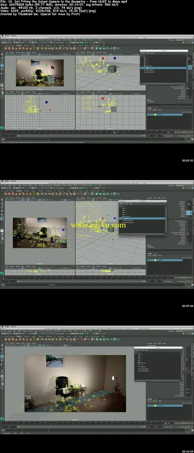Viewport: 194px width, 453px height.
Task: Open the Channels menu in middle frame channel box
Action: point(150,198)
